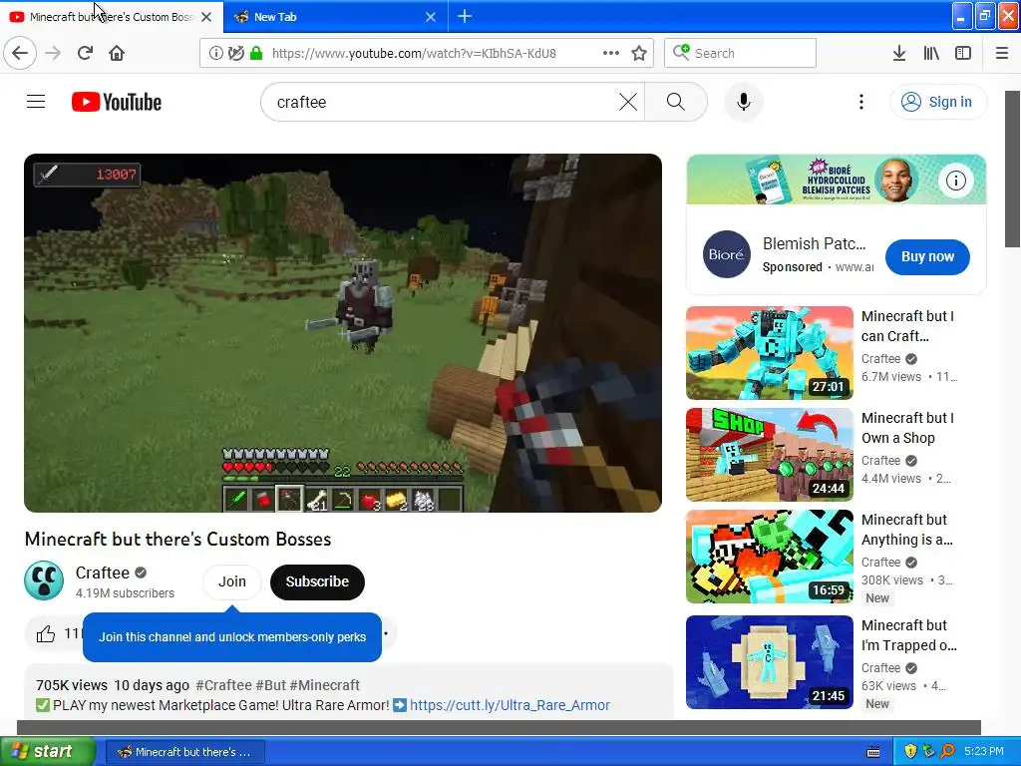The width and height of the screenshot is (1021, 766).
Task: Click the green padlock security icon
Action: [256, 53]
